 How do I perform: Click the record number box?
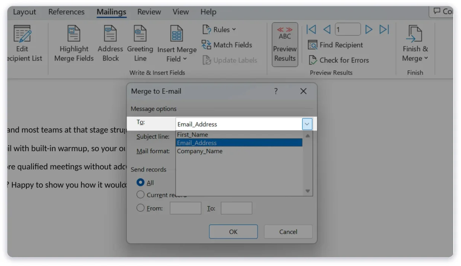tap(348, 29)
